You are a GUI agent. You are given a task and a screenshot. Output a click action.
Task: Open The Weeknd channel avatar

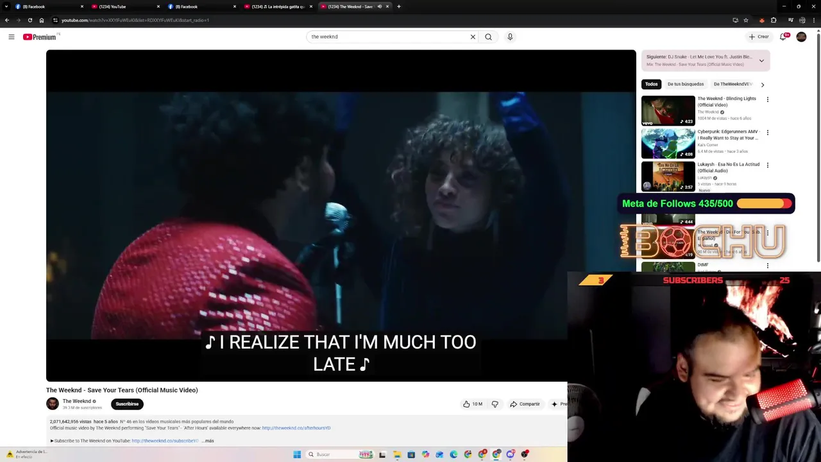pyautogui.click(x=53, y=404)
